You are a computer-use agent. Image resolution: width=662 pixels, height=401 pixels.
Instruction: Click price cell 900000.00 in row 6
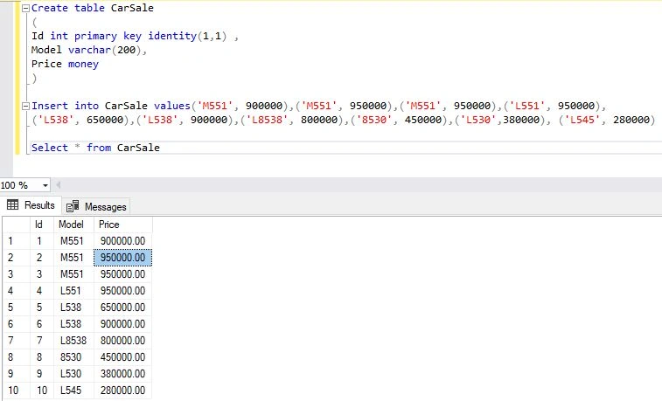[122, 324]
